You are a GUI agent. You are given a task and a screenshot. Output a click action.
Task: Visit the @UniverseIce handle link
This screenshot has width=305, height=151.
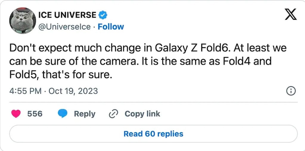pyautogui.click(x=64, y=27)
